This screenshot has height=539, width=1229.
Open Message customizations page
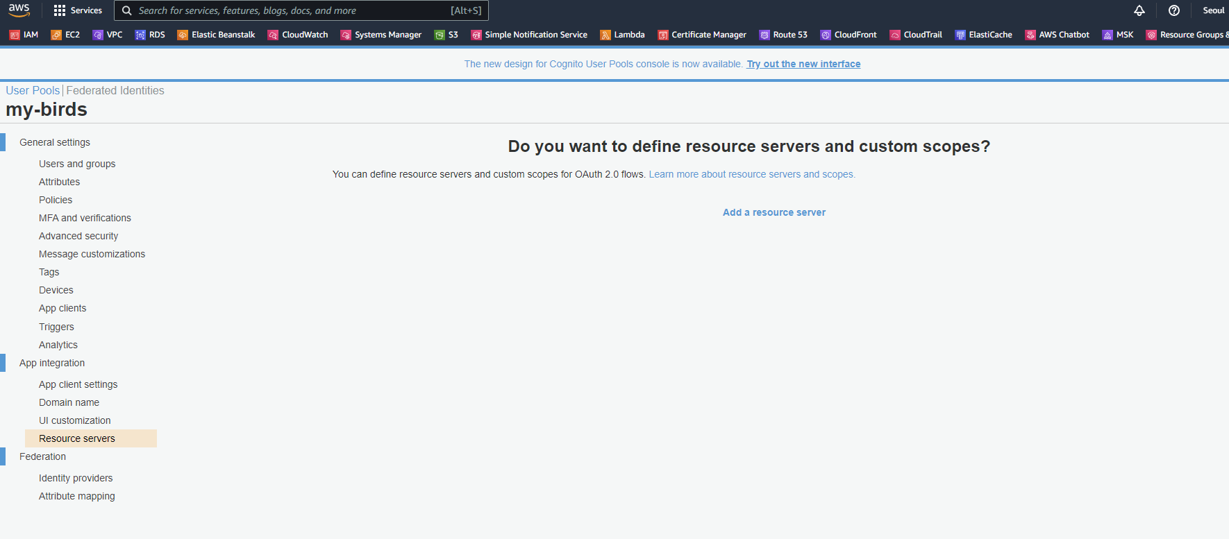coord(92,254)
